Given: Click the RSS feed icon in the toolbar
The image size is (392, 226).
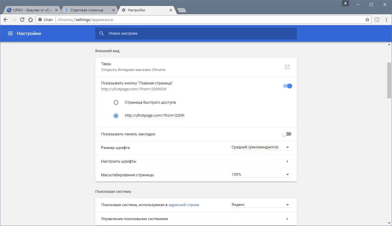Looking at the screenshot, I should (x=377, y=20).
